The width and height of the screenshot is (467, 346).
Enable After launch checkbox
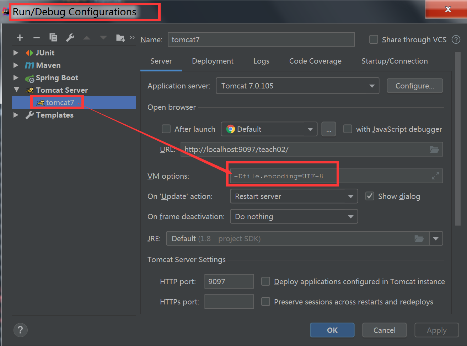pyautogui.click(x=166, y=129)
